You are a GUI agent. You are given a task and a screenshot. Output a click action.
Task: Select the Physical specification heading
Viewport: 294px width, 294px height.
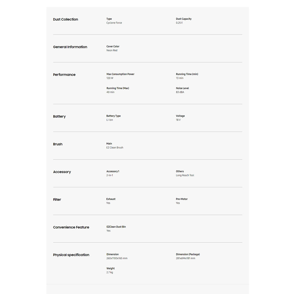(x=71, y=255)
